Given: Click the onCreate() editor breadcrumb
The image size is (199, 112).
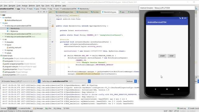Looking at the screenshot, I should 74,15.
